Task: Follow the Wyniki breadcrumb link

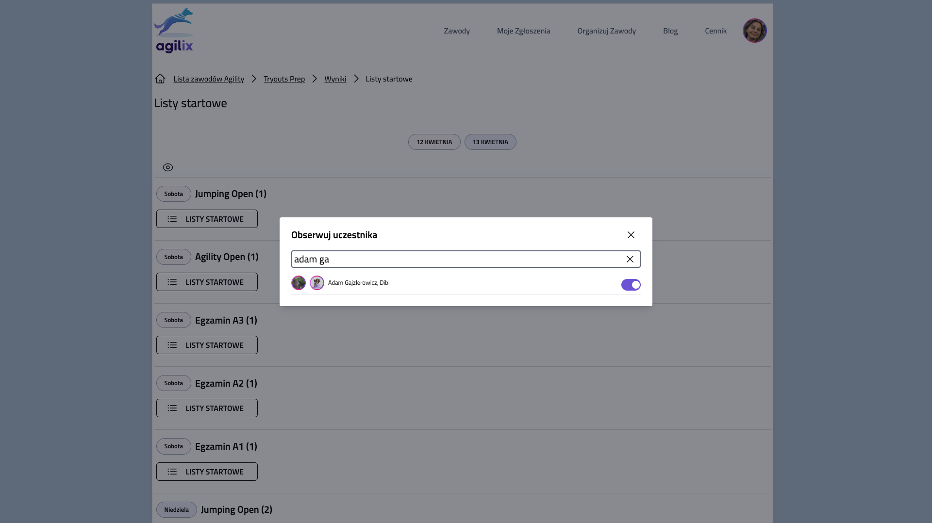Action: [x=335, y=79]
